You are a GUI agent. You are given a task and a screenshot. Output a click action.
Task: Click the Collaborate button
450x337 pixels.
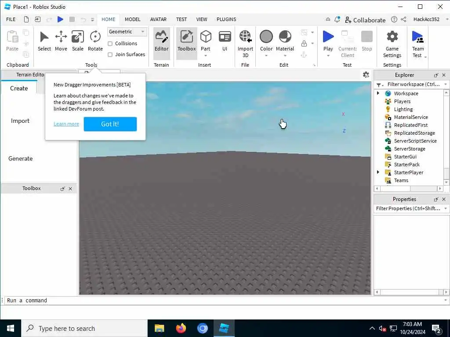(x=365, y=20)
